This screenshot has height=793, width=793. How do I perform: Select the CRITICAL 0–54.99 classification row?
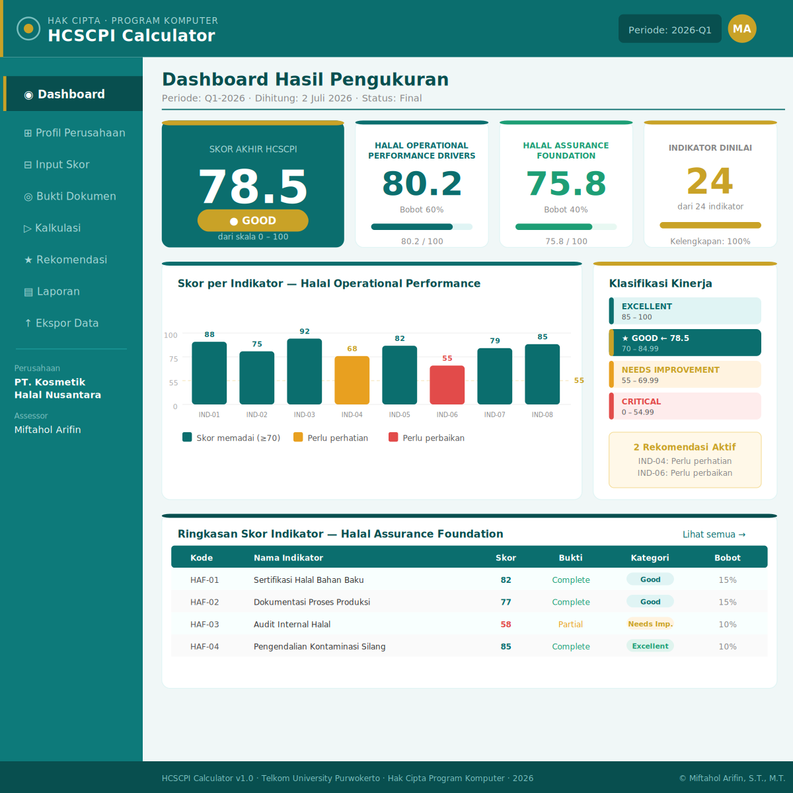[x=685, y=406]
